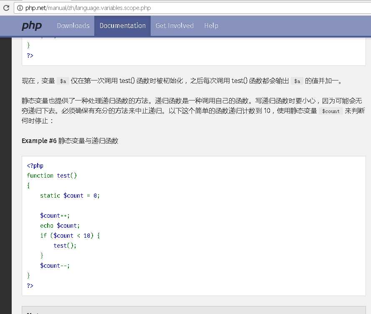Click the inline '$count' code in paragraph
371x314 pixels.
click(x=331, y=111)
